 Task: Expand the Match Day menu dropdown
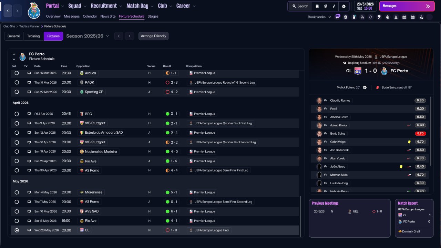pyautogui.click(x=152, y=6)
